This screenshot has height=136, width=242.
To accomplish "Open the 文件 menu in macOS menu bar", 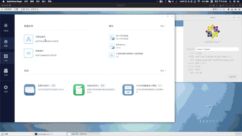I will (x=26, y=2).
